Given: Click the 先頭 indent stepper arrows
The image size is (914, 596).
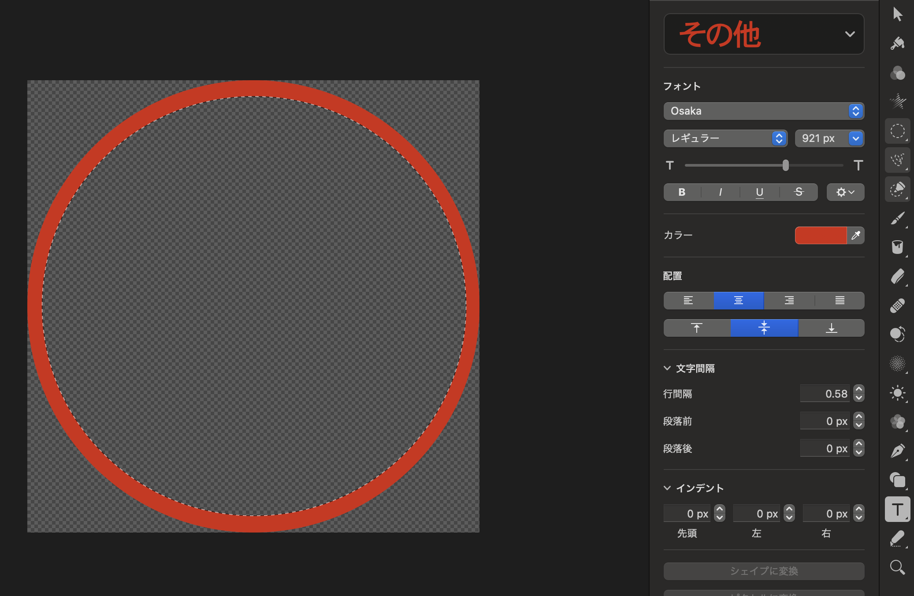Looking at the screenshot, I should (719, 514).
